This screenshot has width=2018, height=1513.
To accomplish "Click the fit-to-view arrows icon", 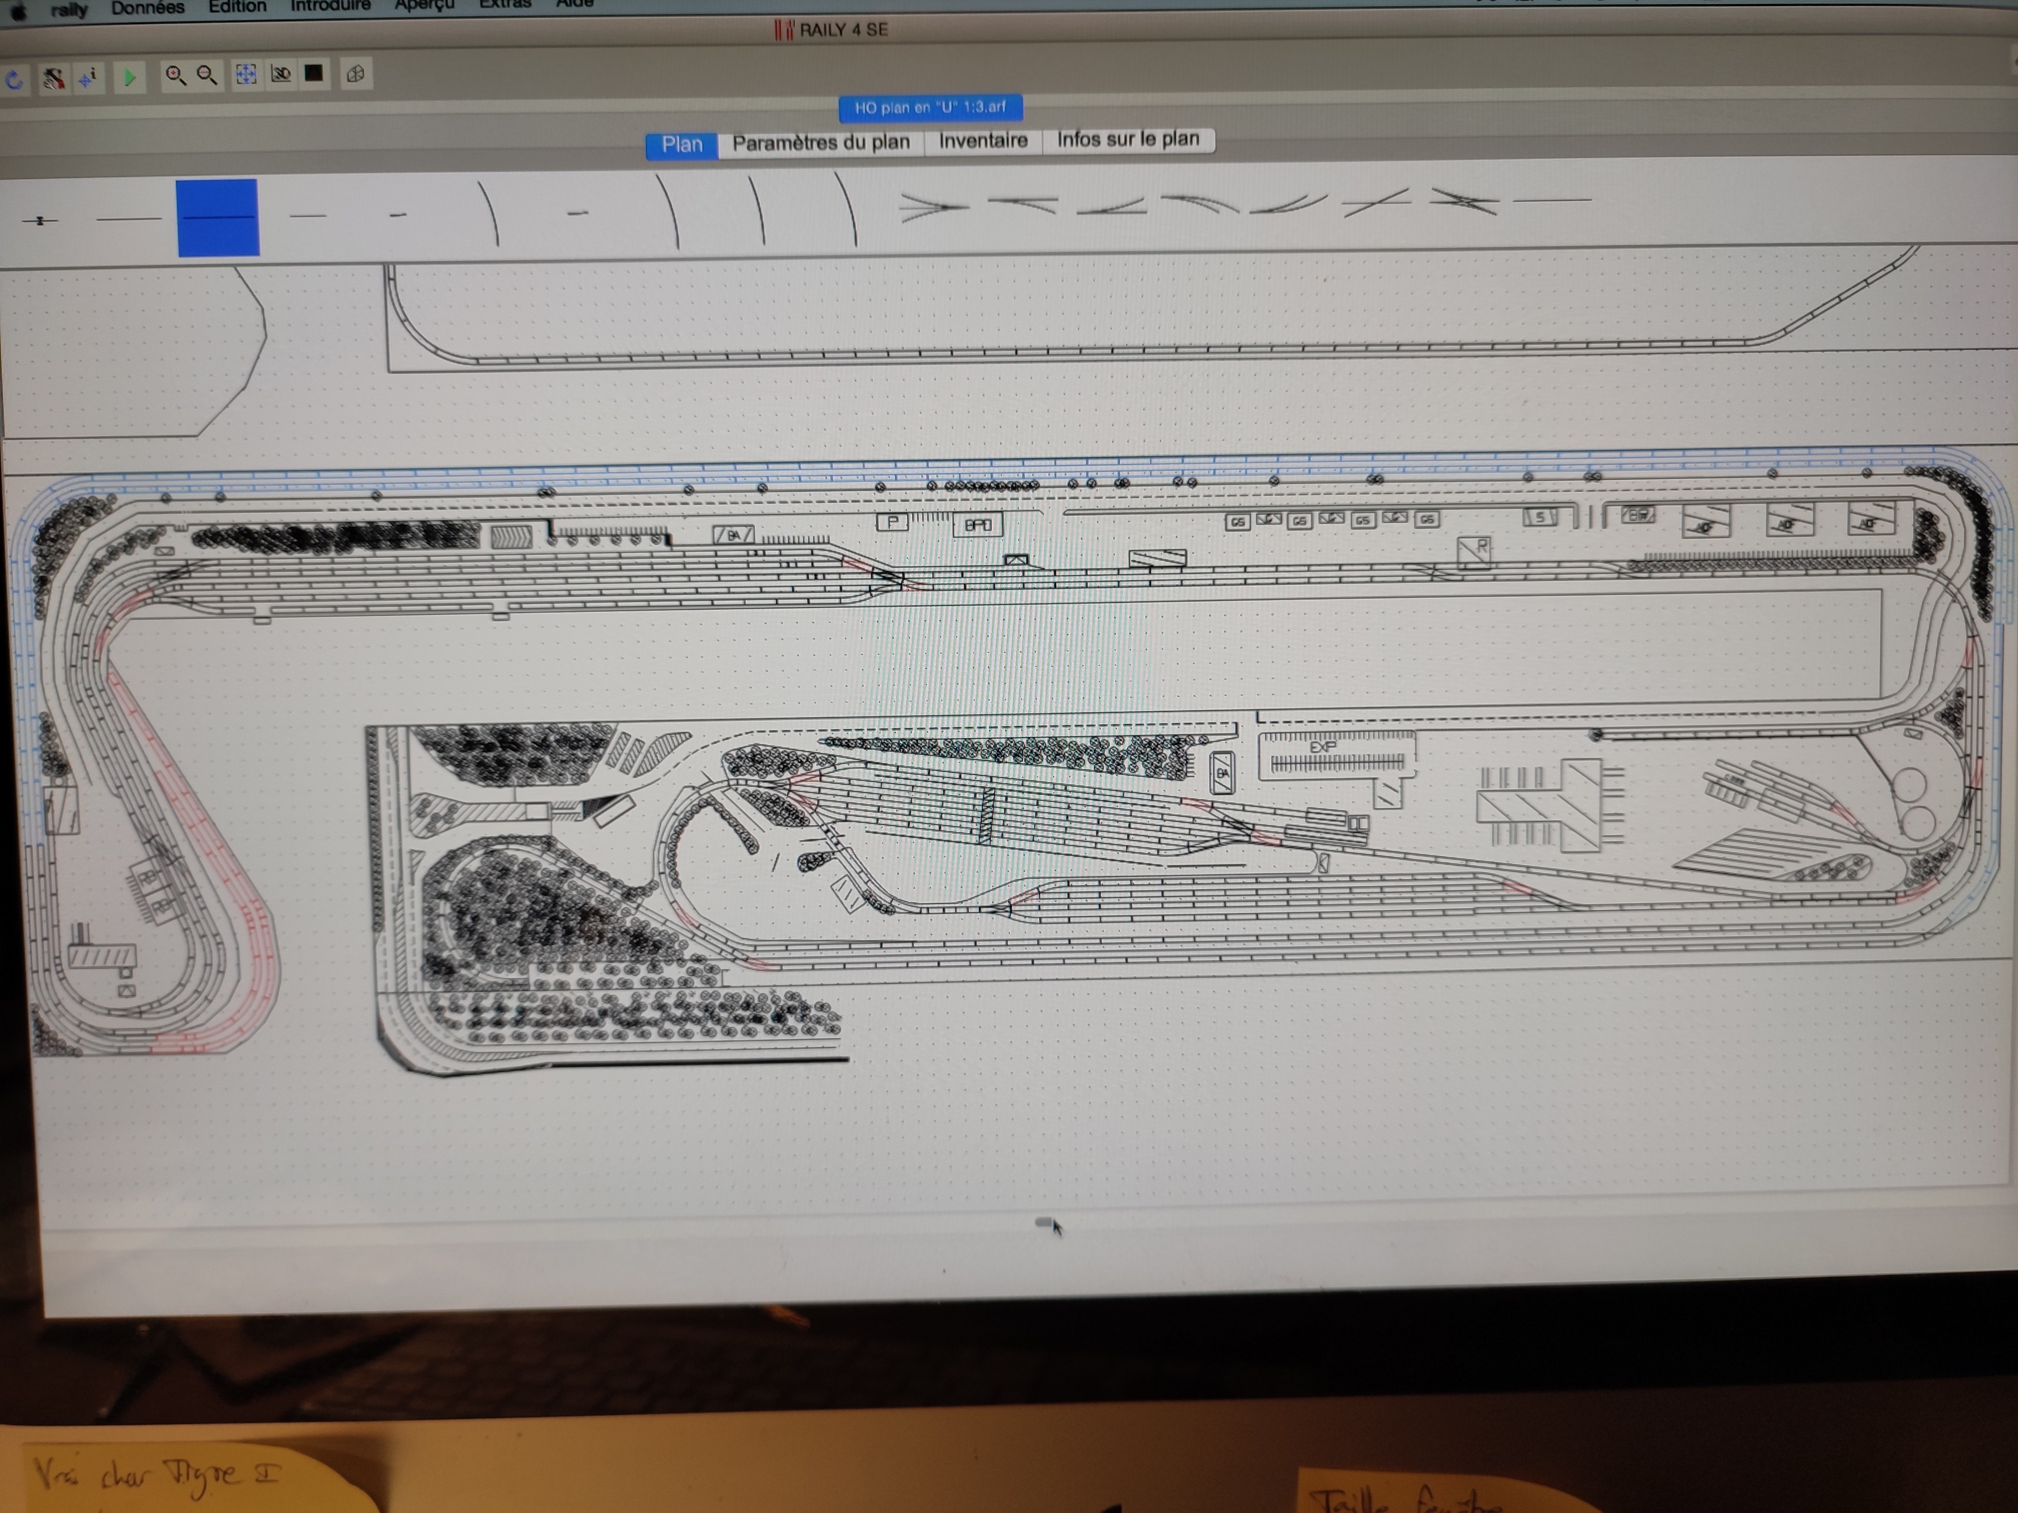I will [x=245, y=74].
